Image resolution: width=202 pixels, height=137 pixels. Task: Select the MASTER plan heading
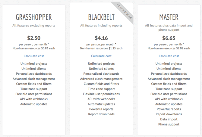pos(169,17)
